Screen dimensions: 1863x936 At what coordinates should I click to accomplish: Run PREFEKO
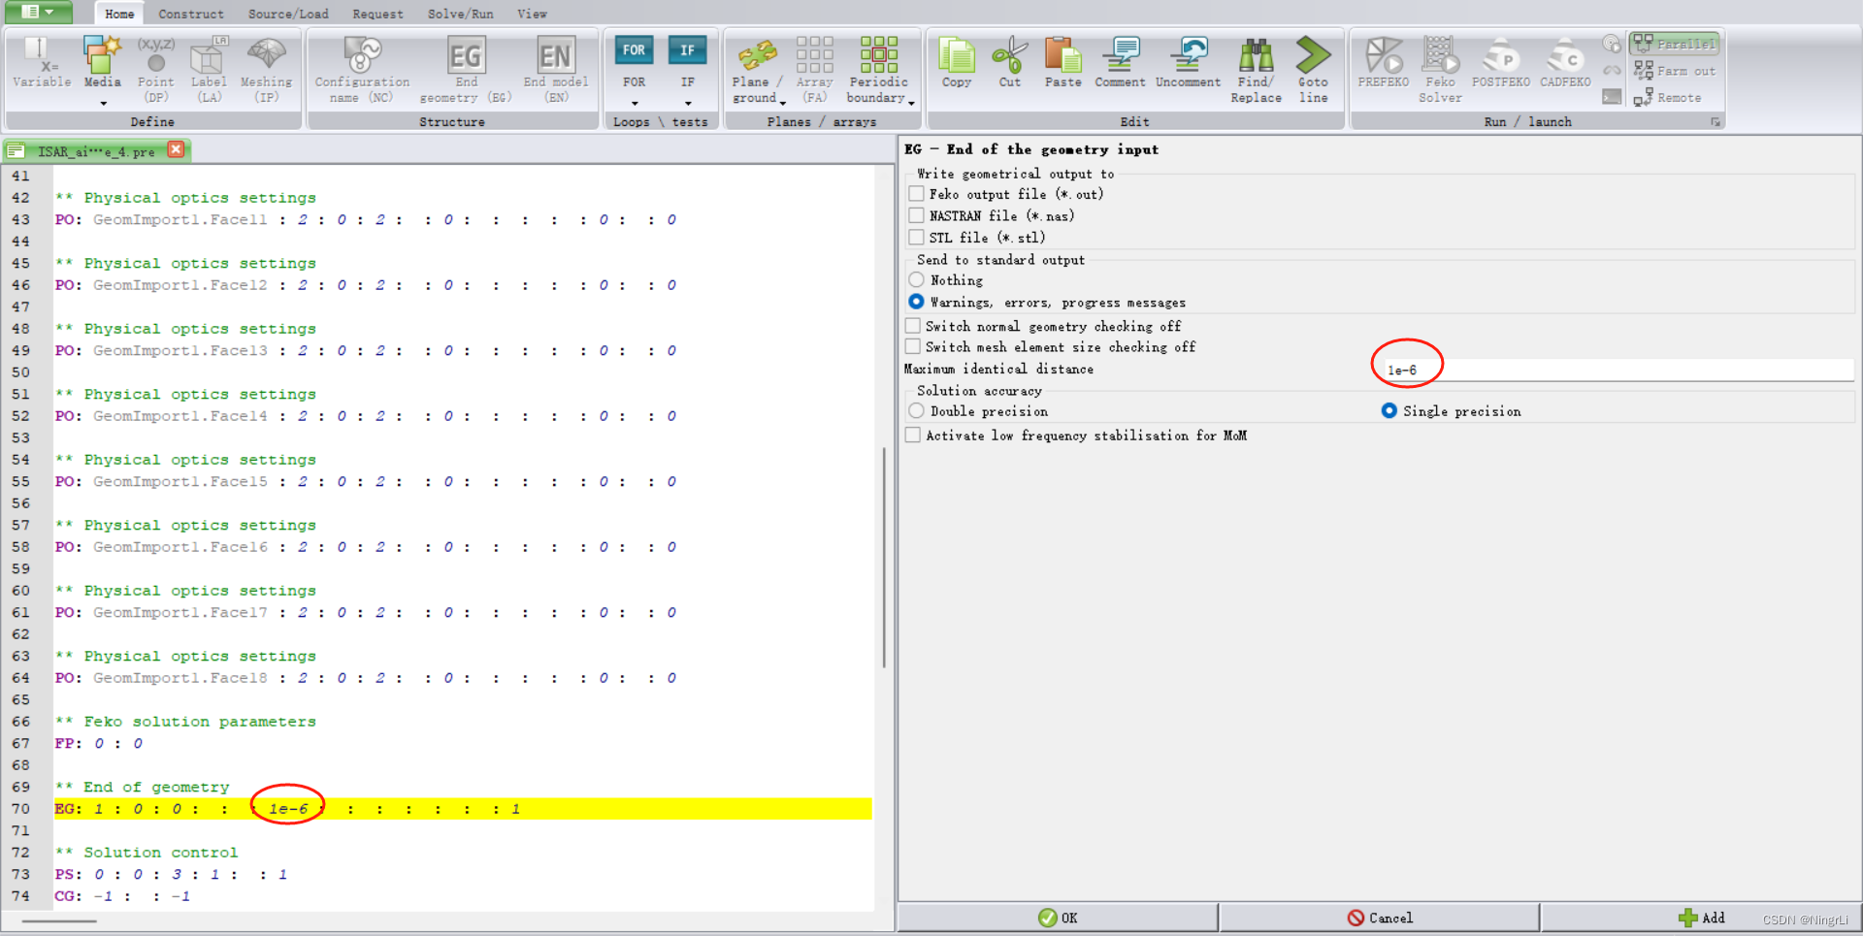pyautogui.click(x=1384, y=63)
